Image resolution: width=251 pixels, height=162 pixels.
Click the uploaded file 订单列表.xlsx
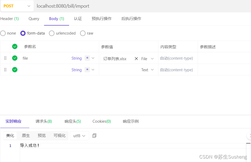pyautogui.click(x=115, y=59)
